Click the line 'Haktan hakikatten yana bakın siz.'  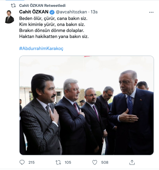click(54, 36)
